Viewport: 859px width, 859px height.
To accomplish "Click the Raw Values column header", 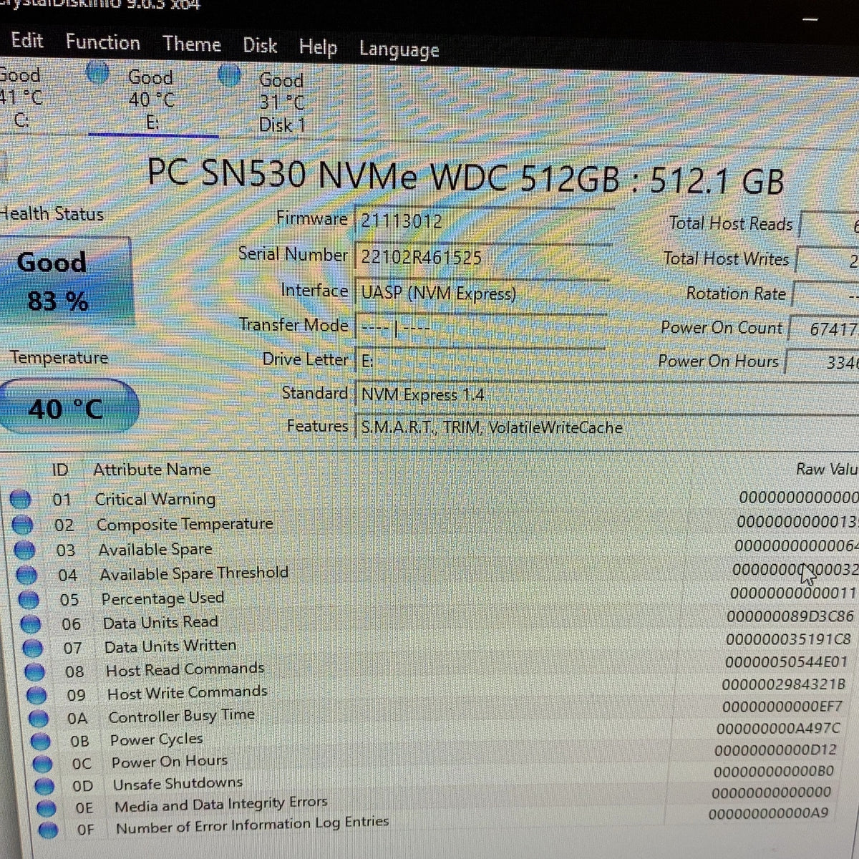I will (827, 469).
